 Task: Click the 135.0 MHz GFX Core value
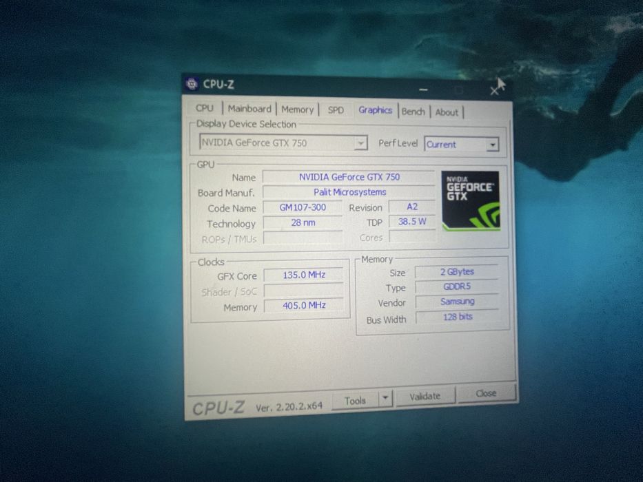tap(303, 275)
